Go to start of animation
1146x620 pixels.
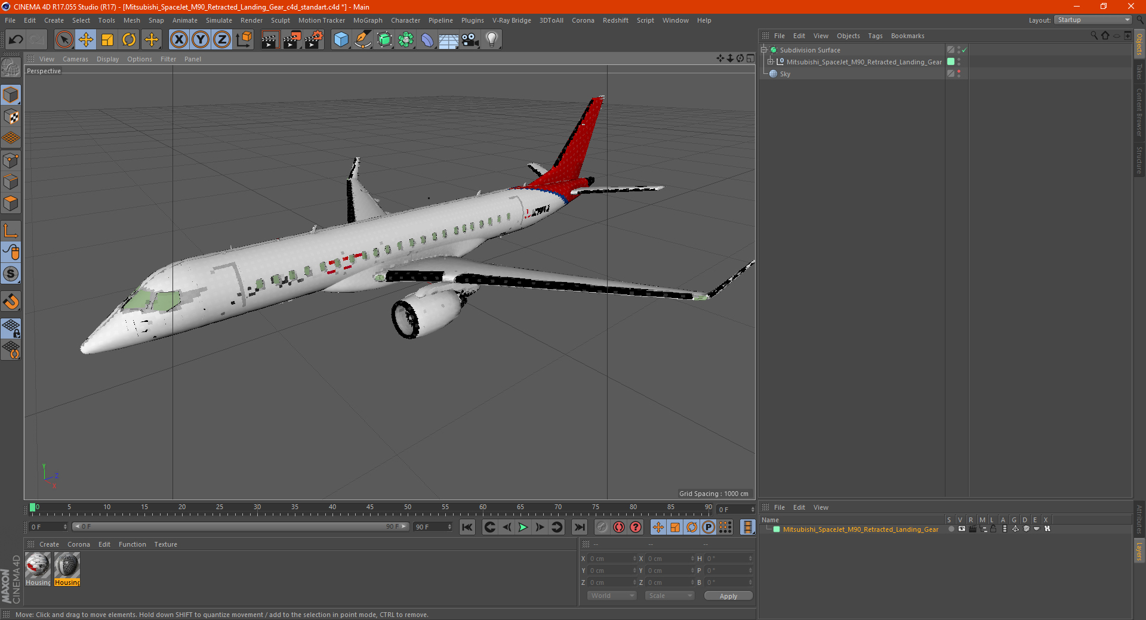pos(467,527)
